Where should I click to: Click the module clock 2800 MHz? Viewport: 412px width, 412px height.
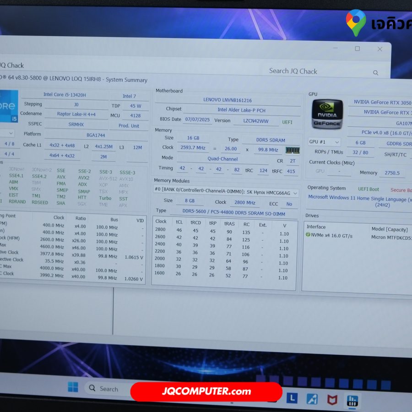pos(245,203)
